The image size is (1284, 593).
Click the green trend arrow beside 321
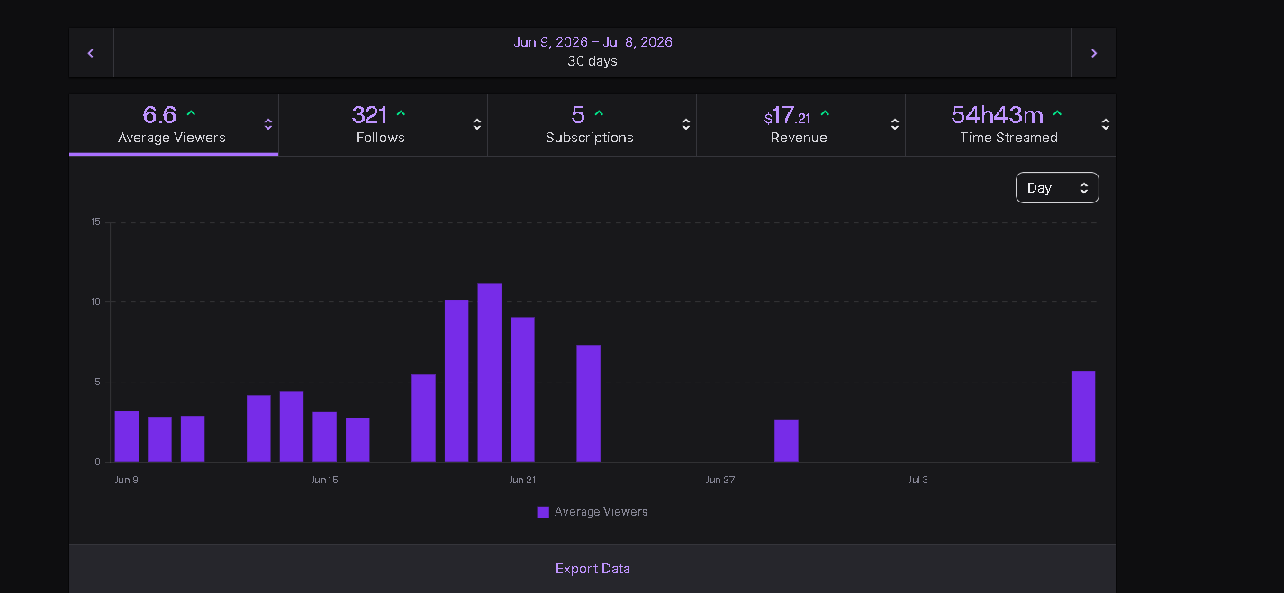pyautogui.click(x=401, y=113)
